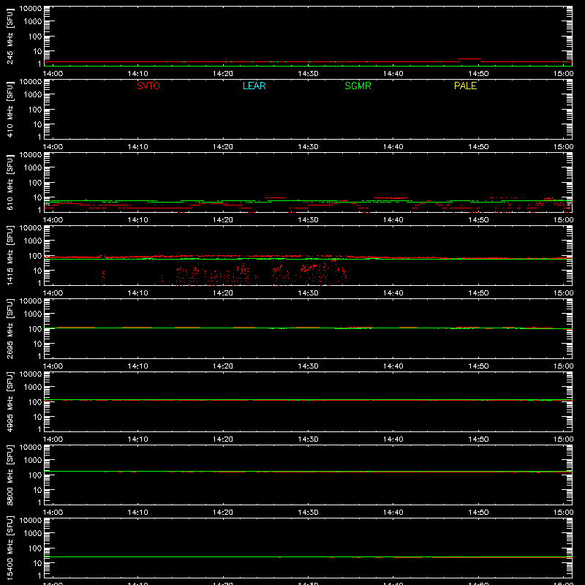Screen dimensions: 585x585
Task: Click 14:20 time label under 1415 MHz plot
Action: [x=223, y=293]
